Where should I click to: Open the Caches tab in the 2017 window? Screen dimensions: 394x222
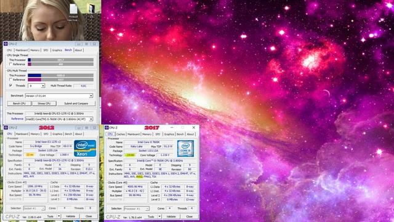[x=121, y=134]
